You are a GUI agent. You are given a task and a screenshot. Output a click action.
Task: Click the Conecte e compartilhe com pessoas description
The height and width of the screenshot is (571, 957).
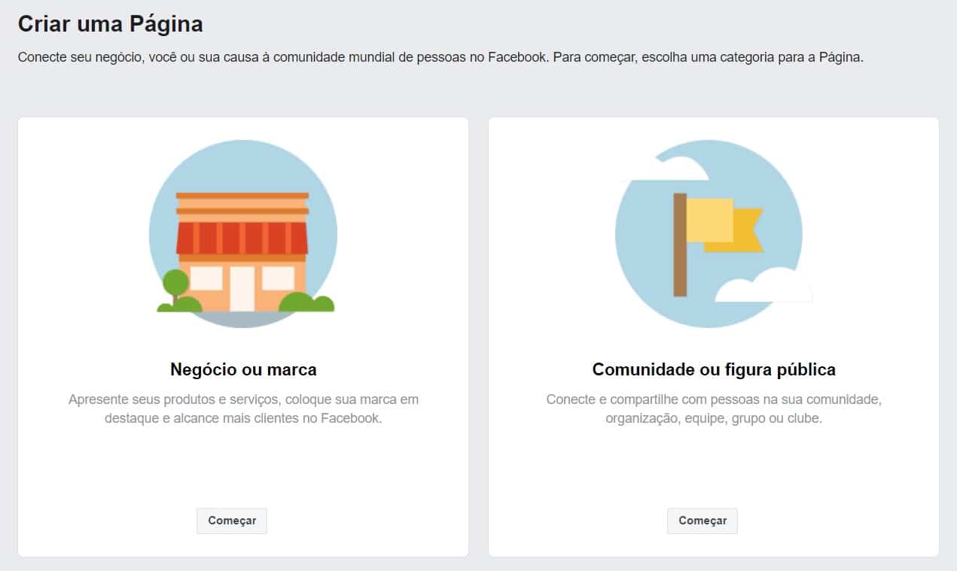[x=714, y=409]
